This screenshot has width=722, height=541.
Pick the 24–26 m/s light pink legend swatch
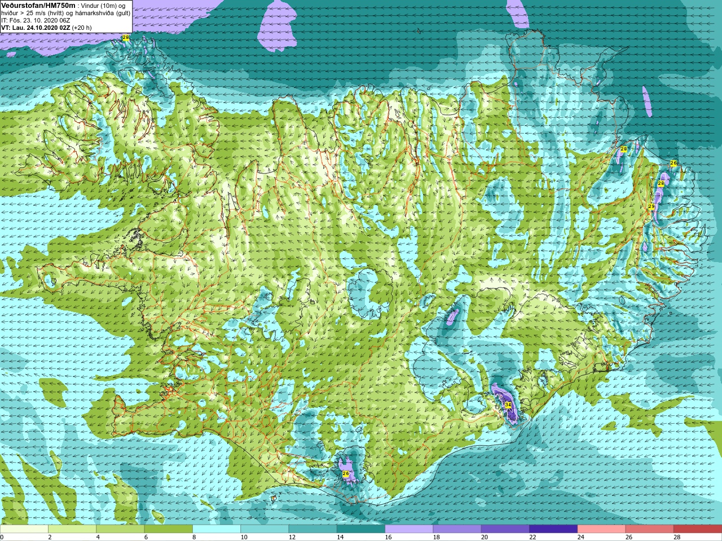coord(601,529)
